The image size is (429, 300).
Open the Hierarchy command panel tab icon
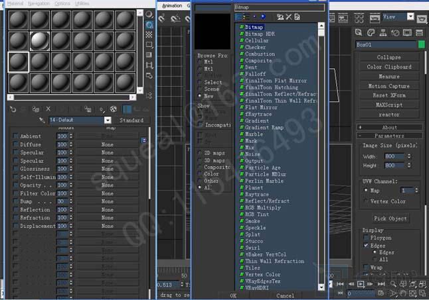point(383,32)
